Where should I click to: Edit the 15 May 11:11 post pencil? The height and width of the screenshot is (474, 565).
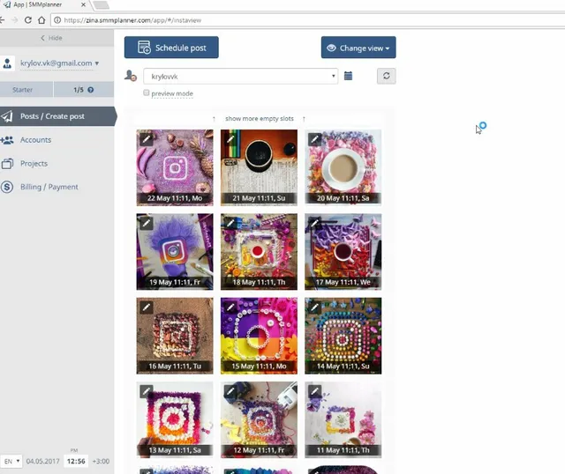click(230, 307)
